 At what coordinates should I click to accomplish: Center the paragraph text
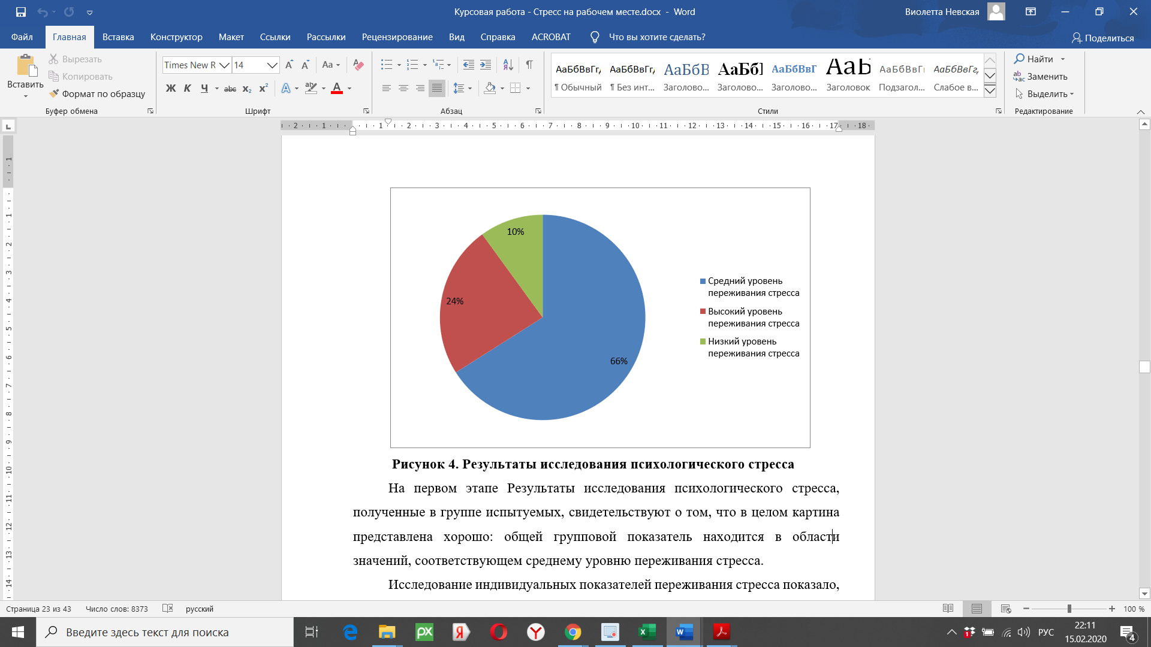click(x=403, y=89)
